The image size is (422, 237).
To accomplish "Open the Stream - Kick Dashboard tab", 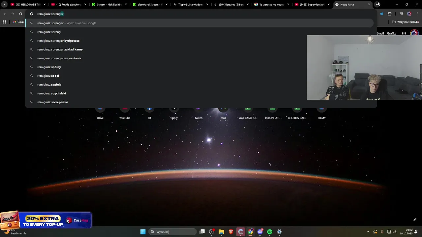I will point(109,5).
